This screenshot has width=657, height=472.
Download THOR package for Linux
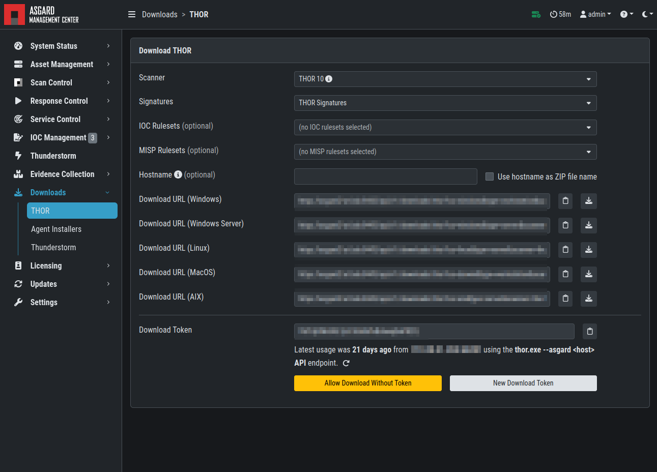tap(589, 250)
